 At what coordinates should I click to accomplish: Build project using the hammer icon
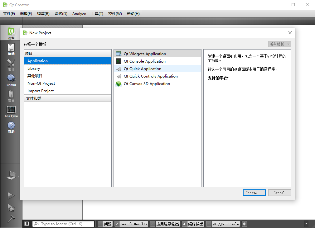(11, 219)
